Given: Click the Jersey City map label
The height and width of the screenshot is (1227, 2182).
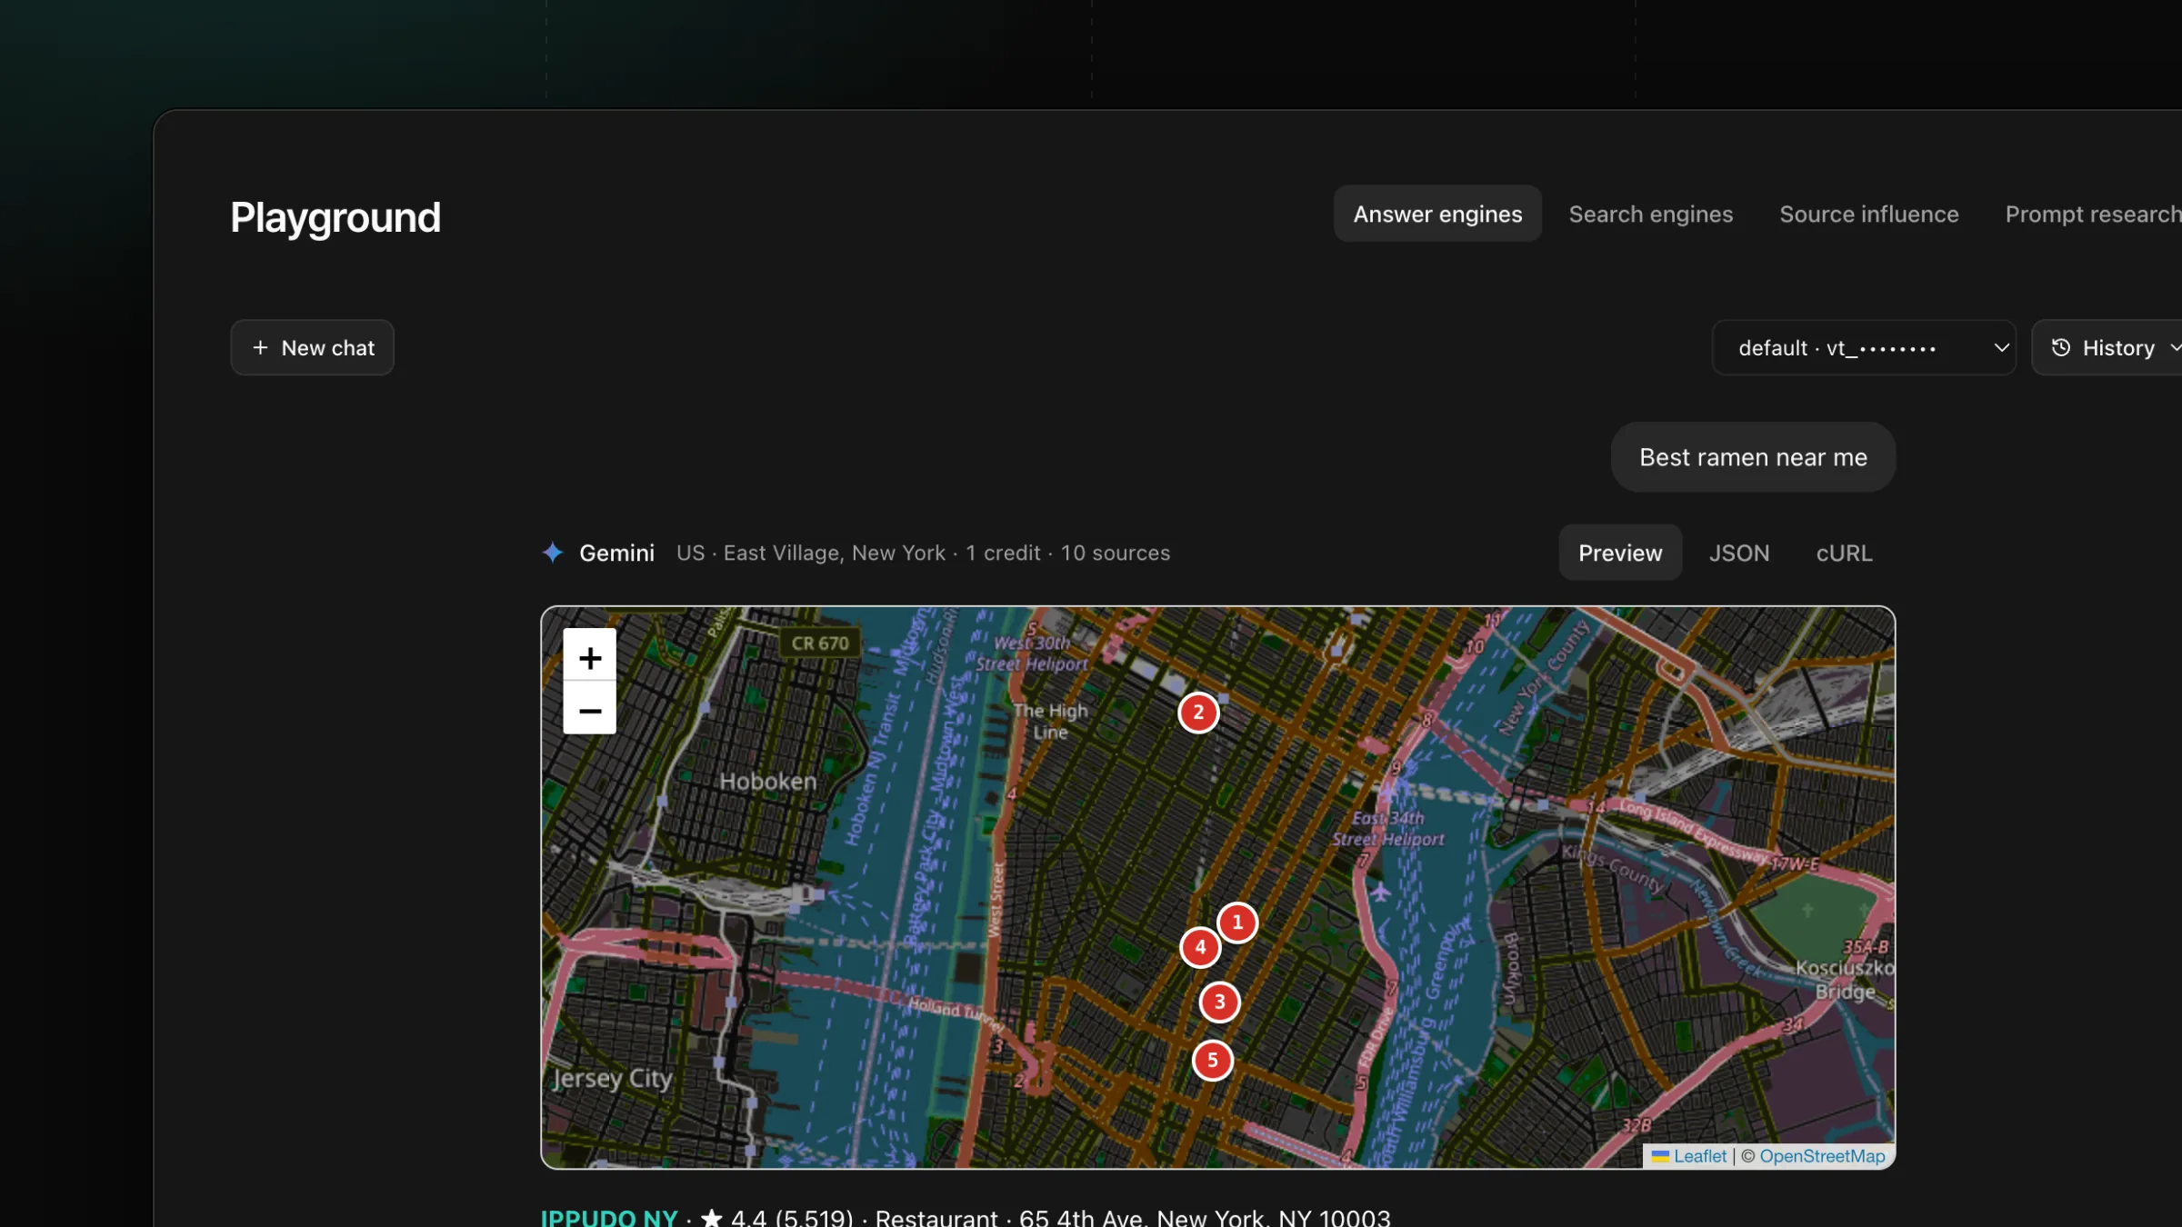Looking at the screenshot, I should pyautogui.click(x=613, y=1079).
